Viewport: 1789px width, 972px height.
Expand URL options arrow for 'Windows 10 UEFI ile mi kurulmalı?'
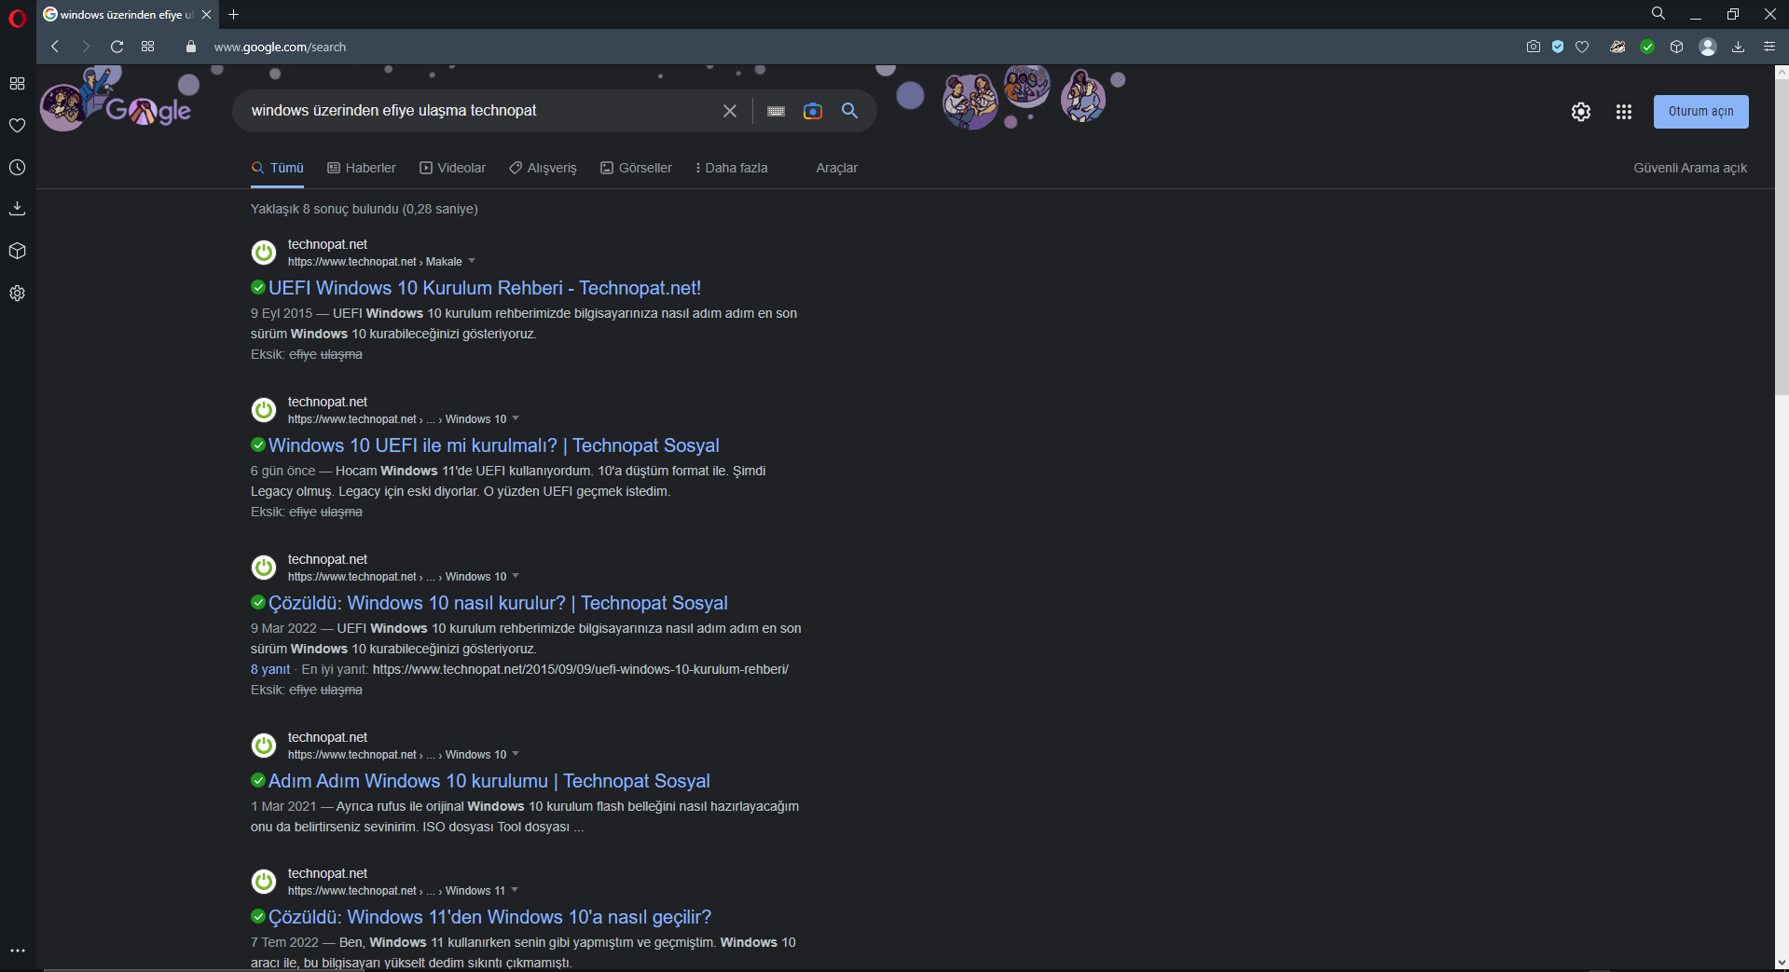[516, 418]
